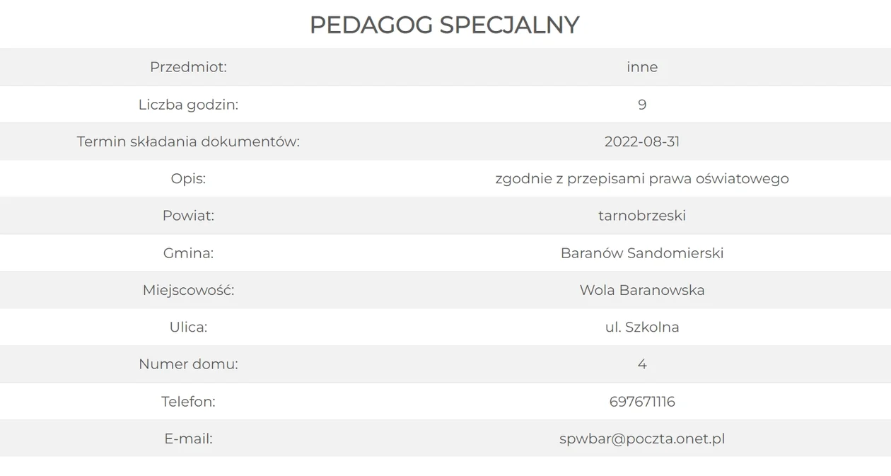Click the Telefon label
891x476 pixels.
pos(188,402)
